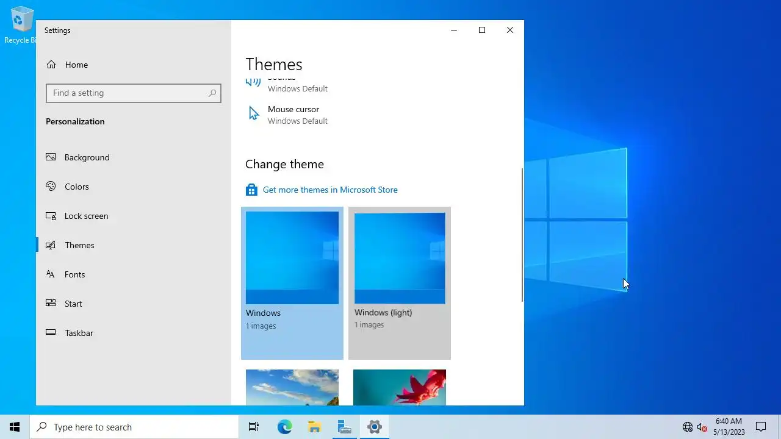
Task: Click the Settings gear taskbar icon
Action: coord(375,427)
